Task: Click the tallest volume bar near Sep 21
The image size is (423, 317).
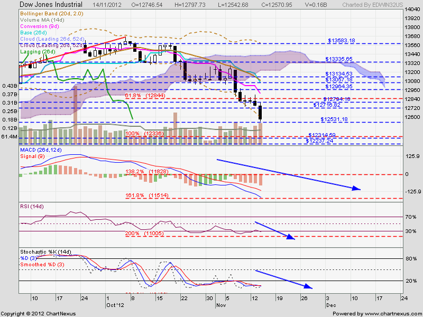Action: [x=75, y=115]
